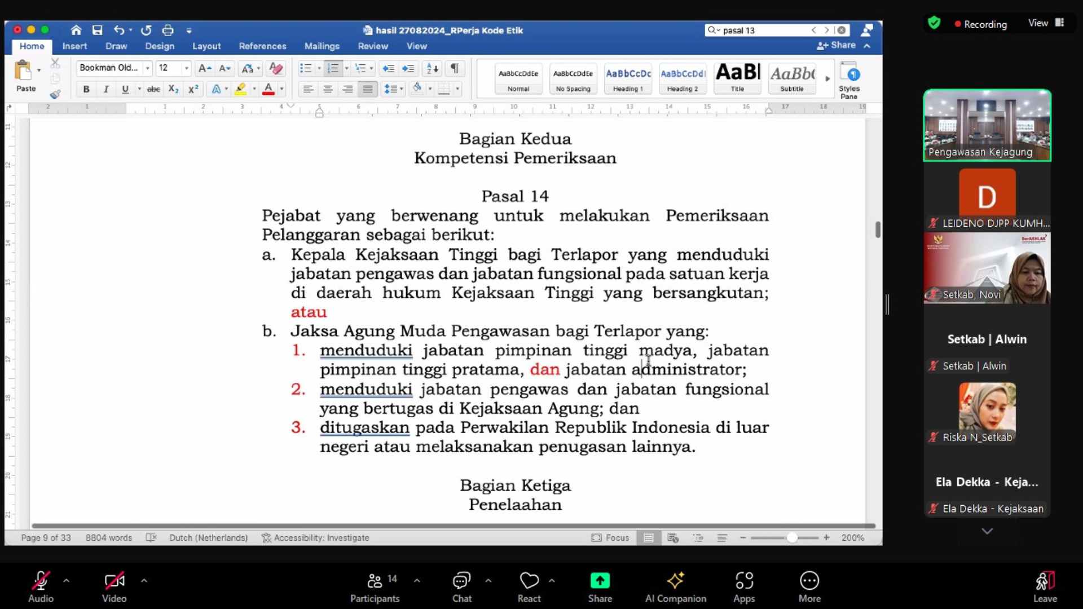Save the document with the disk icon
The height and width of the screenshot is (609, 1083).
97,30
